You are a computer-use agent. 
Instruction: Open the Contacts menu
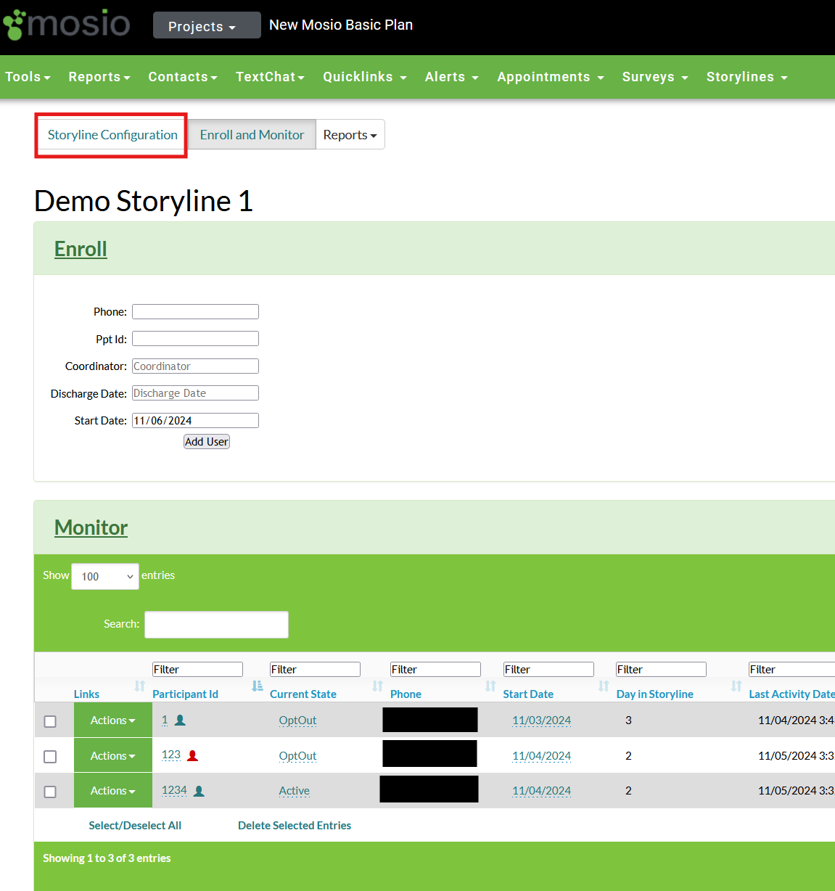point(183,77)
